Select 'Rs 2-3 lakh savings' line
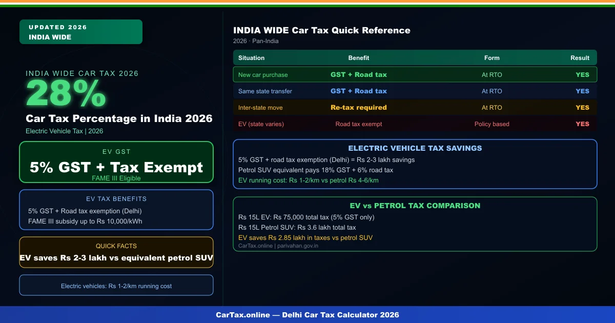Viewport: 615px width, 323px height. pyautogui.click(x=326, y=160)
